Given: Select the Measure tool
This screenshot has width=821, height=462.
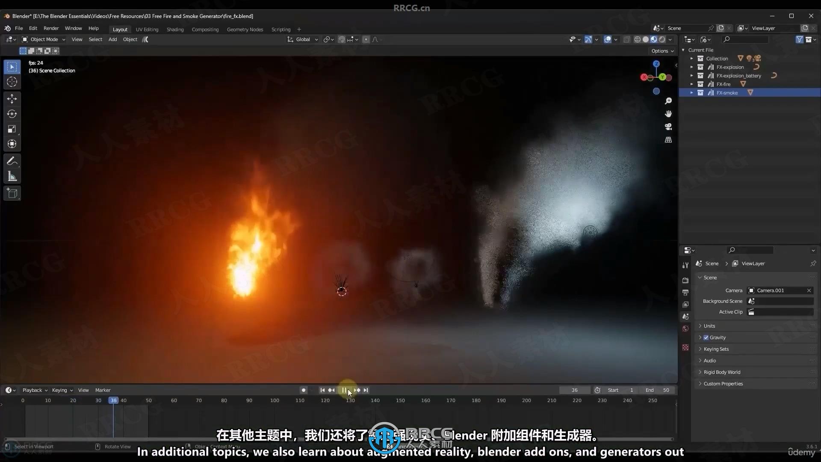Looking at the screenshot, I should tap(12, 176).
